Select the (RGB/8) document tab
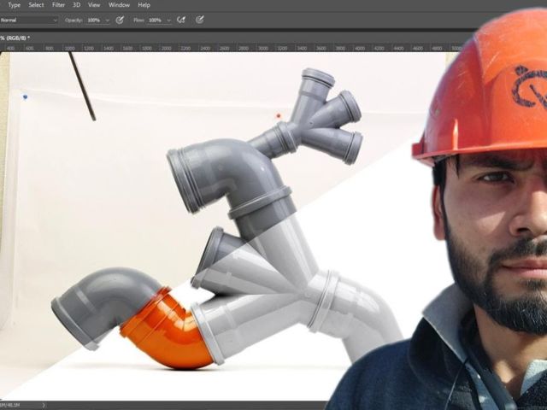The image size is (547, 410). (x=15, y=38)
